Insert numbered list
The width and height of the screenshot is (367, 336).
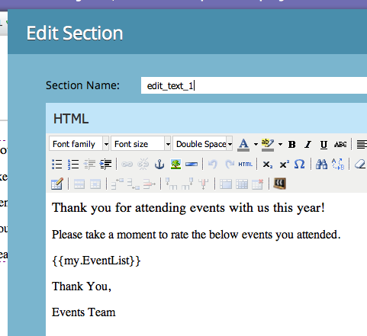[73, 165]
